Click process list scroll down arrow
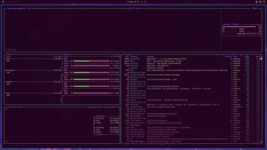 point(261,141)
